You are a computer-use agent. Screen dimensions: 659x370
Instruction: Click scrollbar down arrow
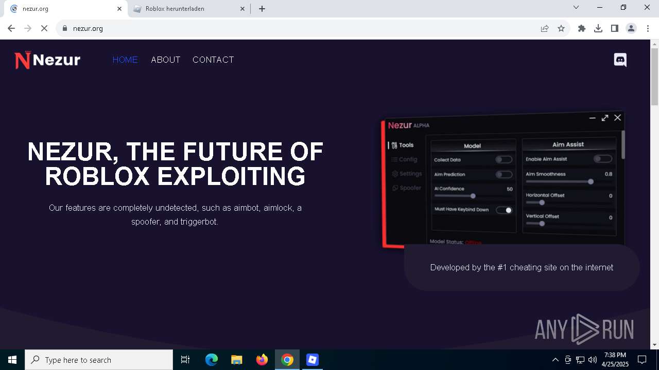point(654,345)
